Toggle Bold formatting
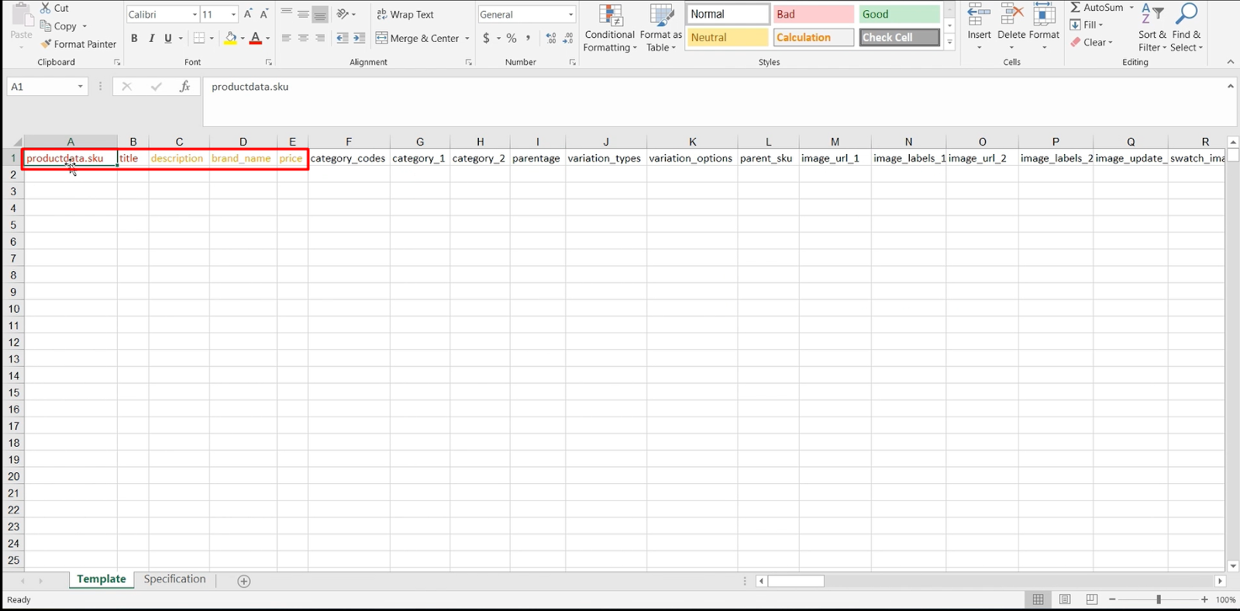 (x=134, y=38)
